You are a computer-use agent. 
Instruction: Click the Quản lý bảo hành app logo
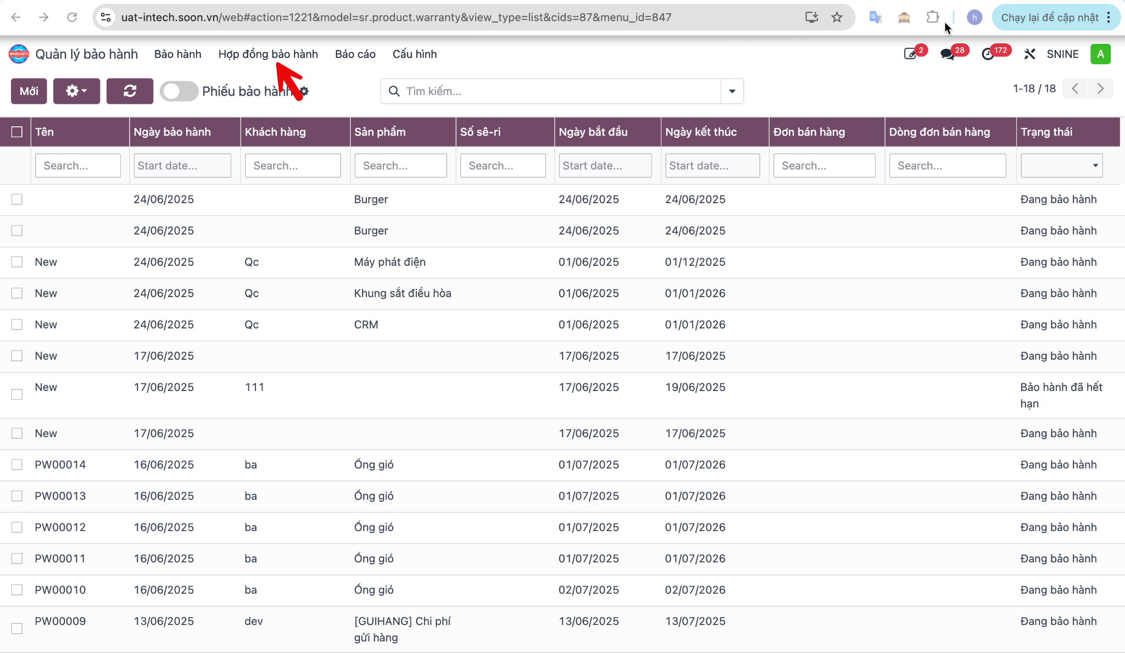pyautogui.click(x=19, y=54)
